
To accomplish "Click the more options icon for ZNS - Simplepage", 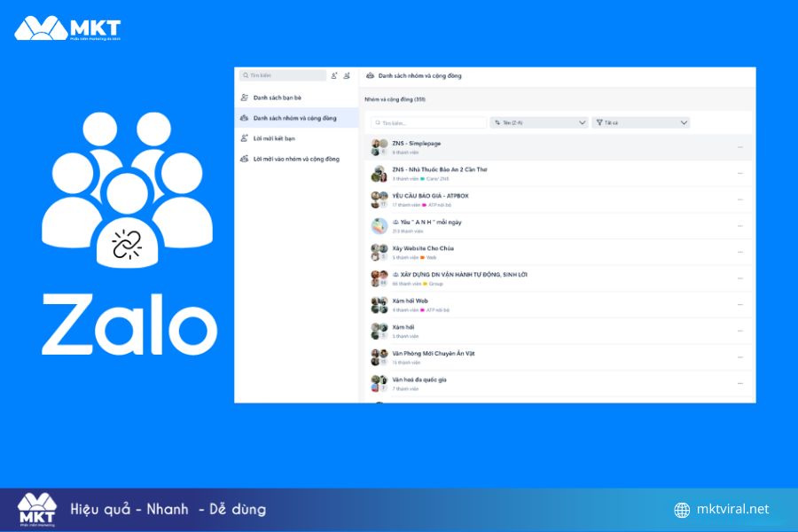I will pyautogui.click(x=740, y=147).
